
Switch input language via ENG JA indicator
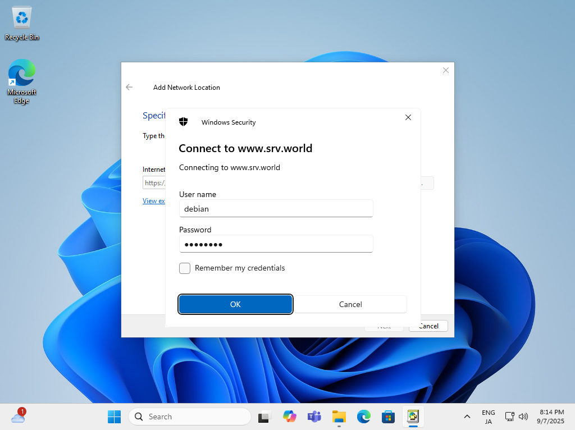489,417
